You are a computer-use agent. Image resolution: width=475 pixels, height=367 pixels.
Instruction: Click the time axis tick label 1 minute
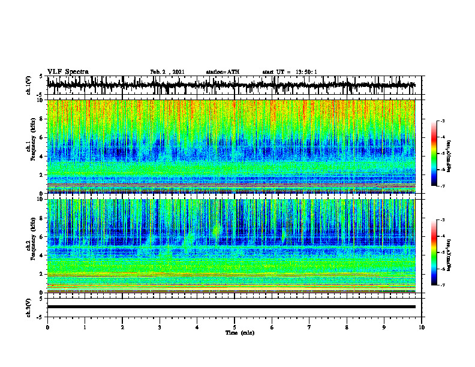click(85, 327)
